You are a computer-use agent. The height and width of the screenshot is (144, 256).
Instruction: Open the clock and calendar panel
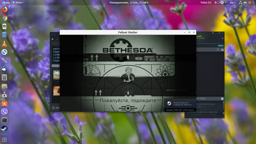pyautogui.click(x=129, y=2)
